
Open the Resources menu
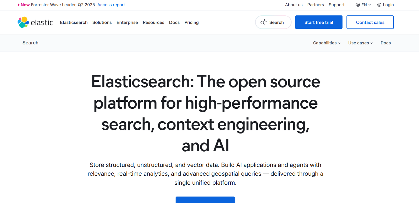click(x=153, y=22)
